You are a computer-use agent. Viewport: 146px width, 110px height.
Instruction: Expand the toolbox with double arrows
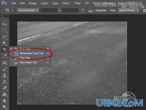click(2, 16)
